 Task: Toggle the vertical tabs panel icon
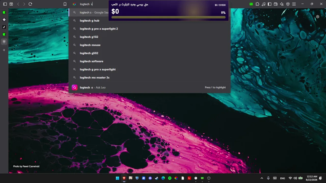click(x=5, y=4)
